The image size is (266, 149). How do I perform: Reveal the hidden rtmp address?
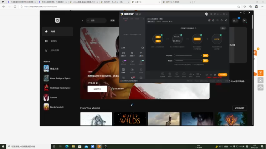coord(201,56)
